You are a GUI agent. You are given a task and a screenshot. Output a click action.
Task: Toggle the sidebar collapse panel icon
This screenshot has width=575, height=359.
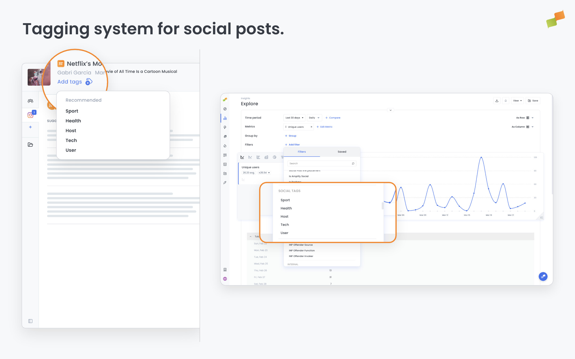pyautogui.click(x=30, y=321)
